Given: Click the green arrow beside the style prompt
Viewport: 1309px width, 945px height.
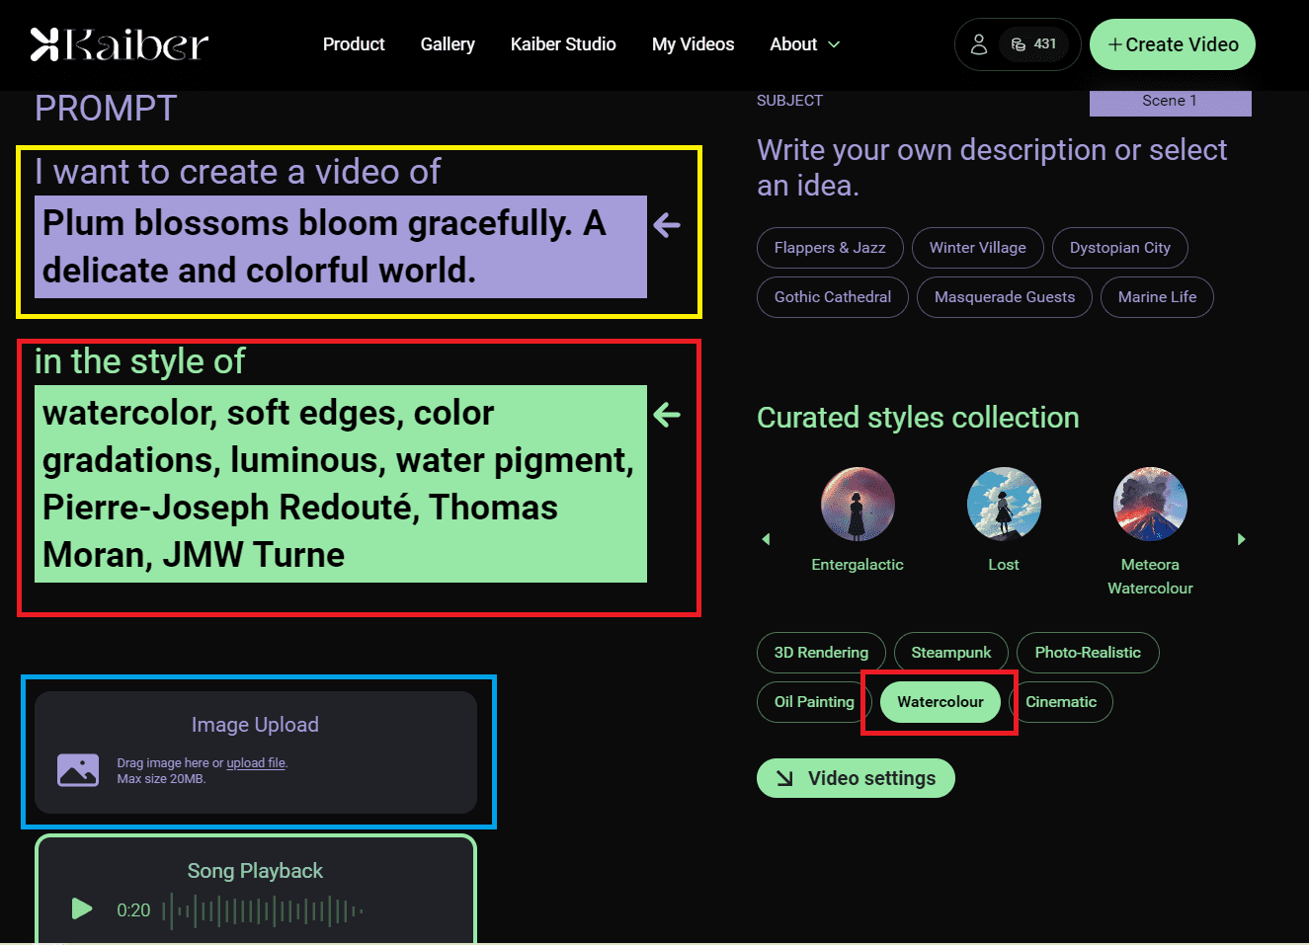Looking at the screenshot, I should pyautogui.click(x=668, y=415).
